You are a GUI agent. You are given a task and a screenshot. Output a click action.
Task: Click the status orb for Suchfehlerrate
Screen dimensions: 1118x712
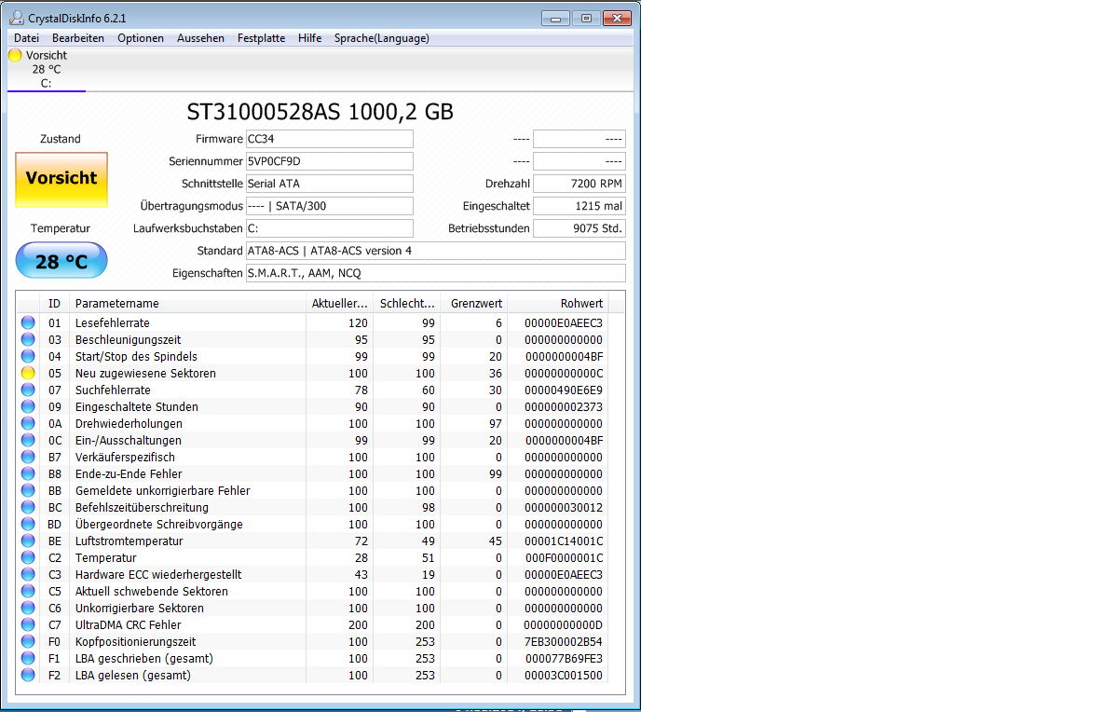pyautogui.click(x=28, y=390)
